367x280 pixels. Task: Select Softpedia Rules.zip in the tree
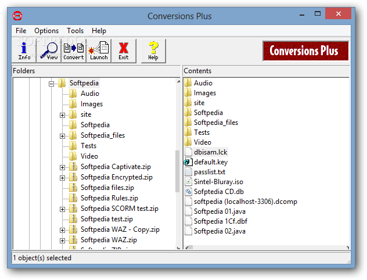(x=109, y=198)
